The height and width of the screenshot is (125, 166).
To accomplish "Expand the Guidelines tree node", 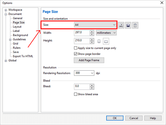I will [x=10, y=40].
